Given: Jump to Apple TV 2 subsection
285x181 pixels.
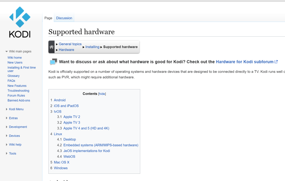Looking at the screenshot, I should (x=72, y=117).
